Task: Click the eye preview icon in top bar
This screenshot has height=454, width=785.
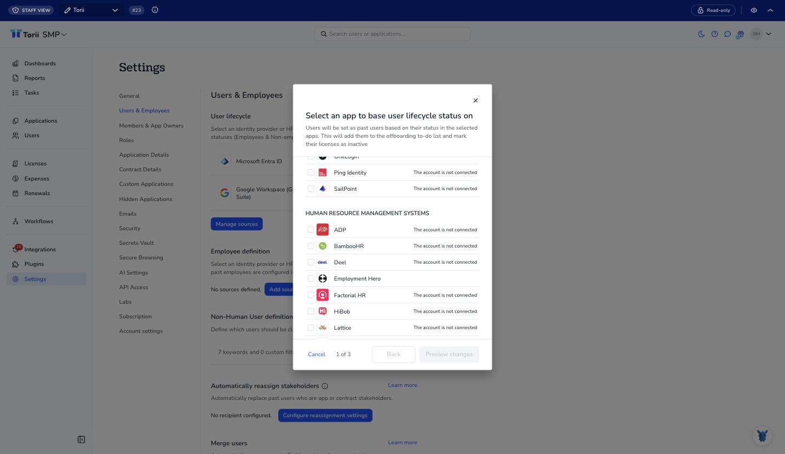Action: [754, 10]
